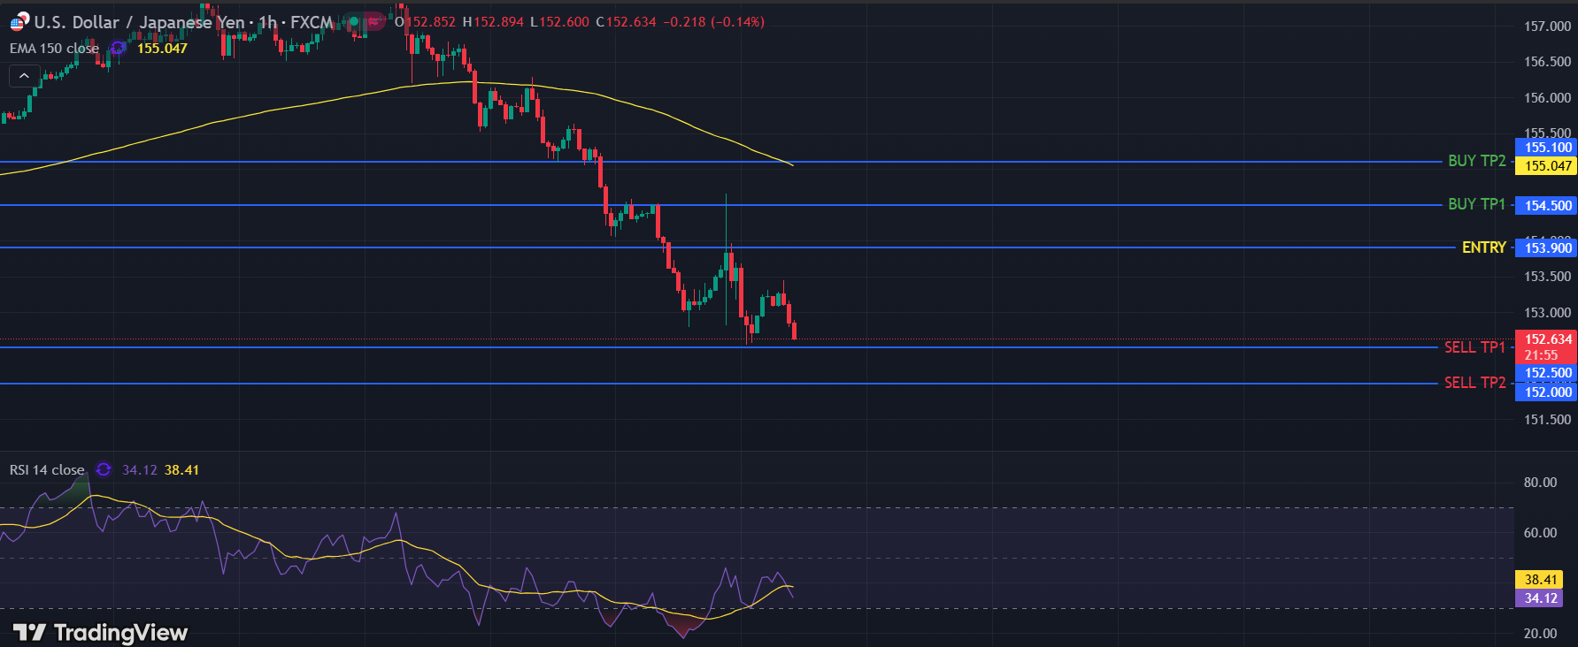
Task: Click the 153.900 entry price tag
Action: point(1547,248)
